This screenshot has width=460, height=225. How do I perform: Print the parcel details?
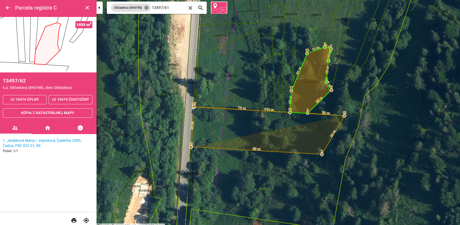point(74,220)
